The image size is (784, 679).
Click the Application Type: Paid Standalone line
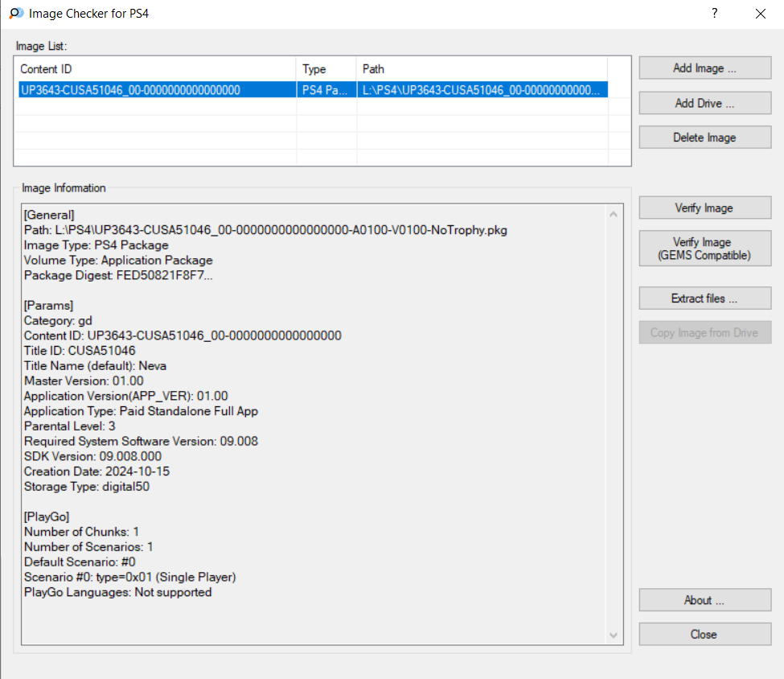coord(141,411)
